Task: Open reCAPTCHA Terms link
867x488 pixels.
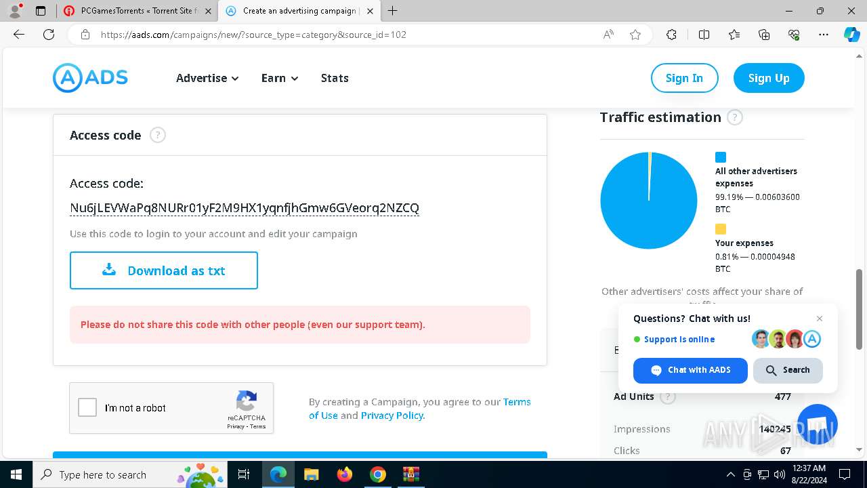Action: pyautogui.click(x=258, y=426)
